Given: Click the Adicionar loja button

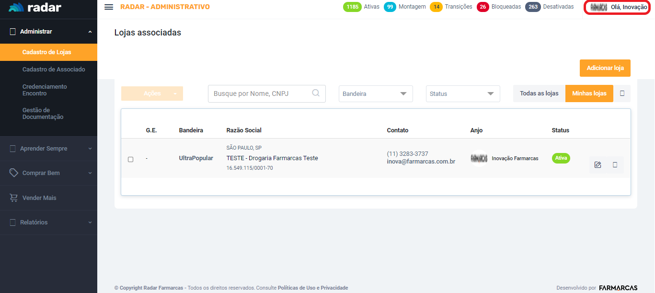Looking at the screenshot, I should click(x=605, y=68).
